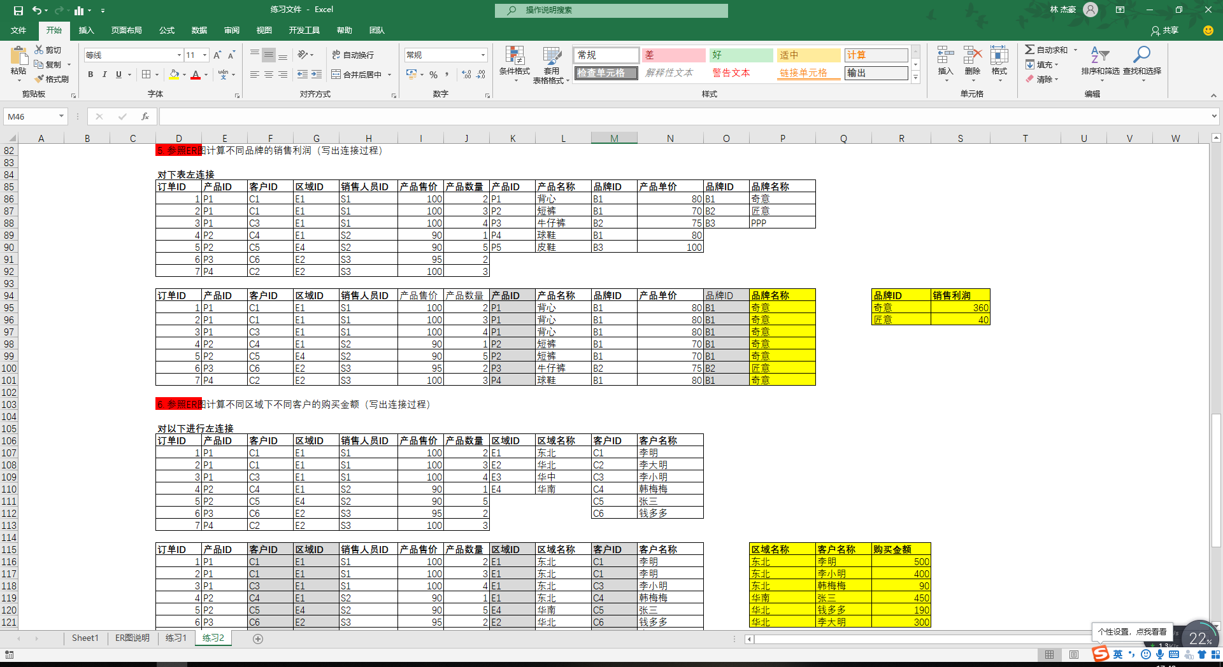Expand the cell styles gallery more arrow
This screenshot has width=1223, height=667.
point(915,77)
